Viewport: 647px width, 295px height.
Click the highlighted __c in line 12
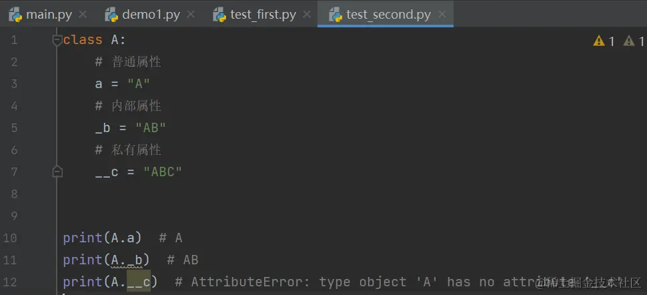point(139,282)
